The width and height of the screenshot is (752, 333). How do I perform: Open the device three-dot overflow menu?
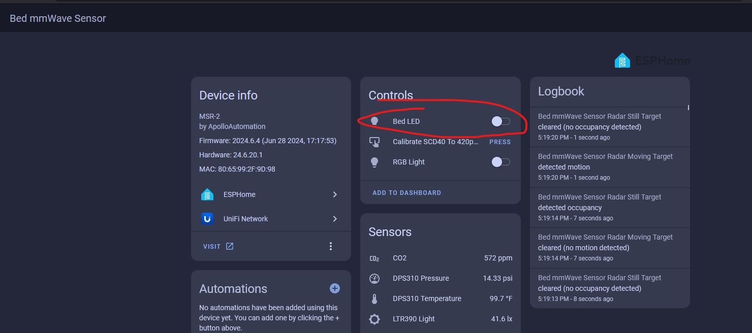(331, 246)
